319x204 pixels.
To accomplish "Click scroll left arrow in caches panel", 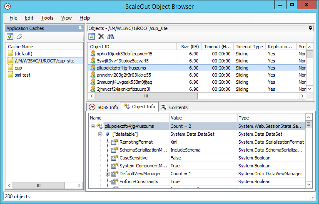I will 9,185.
